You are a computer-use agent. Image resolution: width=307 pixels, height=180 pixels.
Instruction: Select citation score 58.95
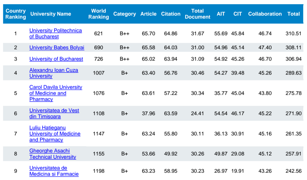click(x=171, y=171)
